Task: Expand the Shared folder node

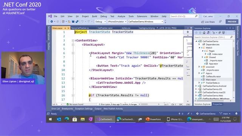Action: 203,57
